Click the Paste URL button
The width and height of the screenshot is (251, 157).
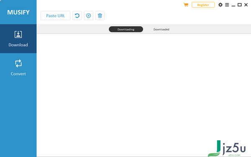55,15
